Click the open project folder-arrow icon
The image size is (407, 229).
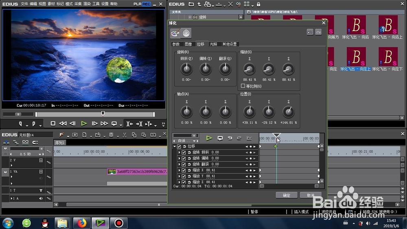click(98, 135)
